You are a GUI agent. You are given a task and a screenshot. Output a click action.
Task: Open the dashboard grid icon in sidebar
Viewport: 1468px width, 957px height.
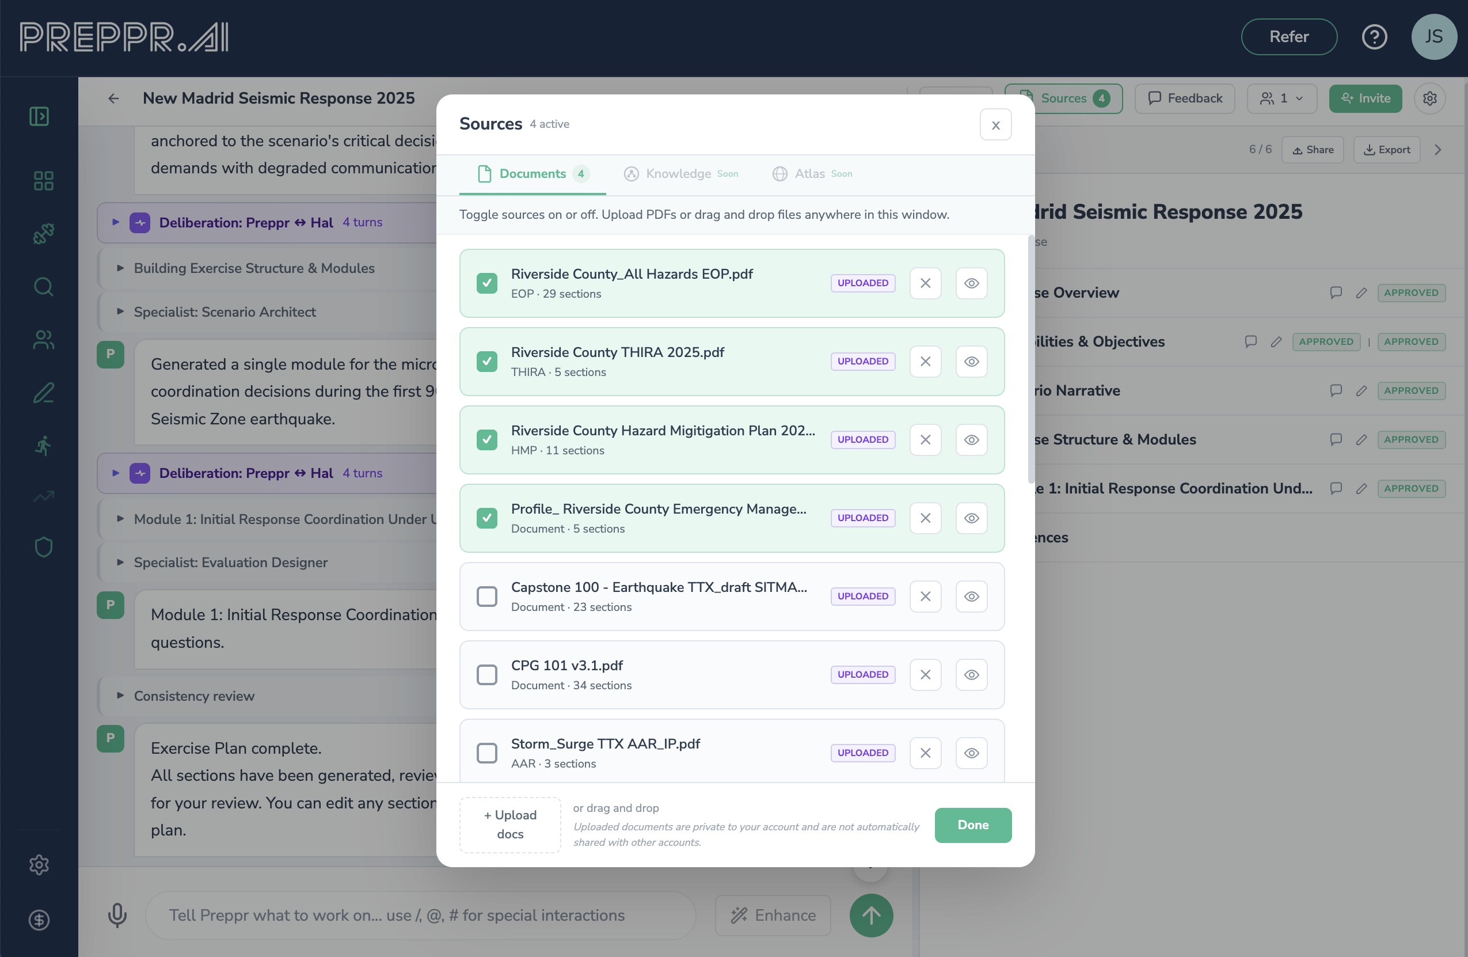(43, 181)
